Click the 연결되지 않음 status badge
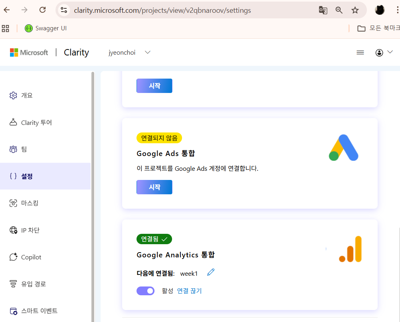Viewport: 400px width, 322px height. coord(159,138)
